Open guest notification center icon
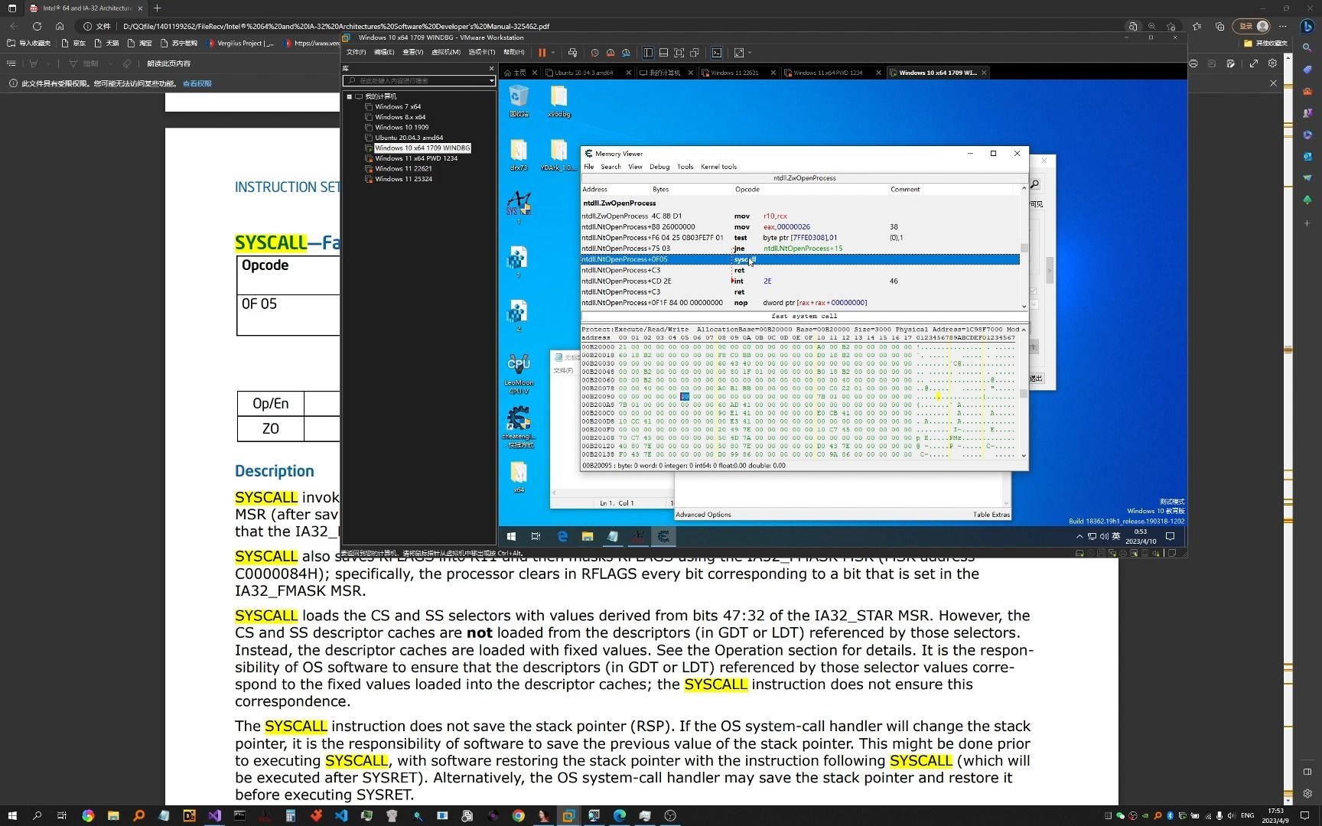This screenshot has height=826, width=1322. [1170, 537]
